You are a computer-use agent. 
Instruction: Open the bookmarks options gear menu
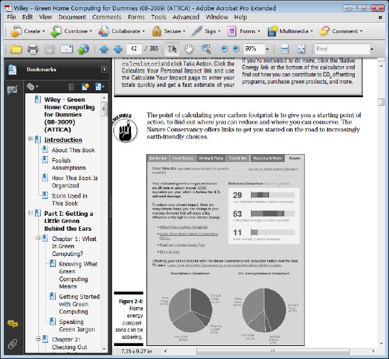point(32,87)
